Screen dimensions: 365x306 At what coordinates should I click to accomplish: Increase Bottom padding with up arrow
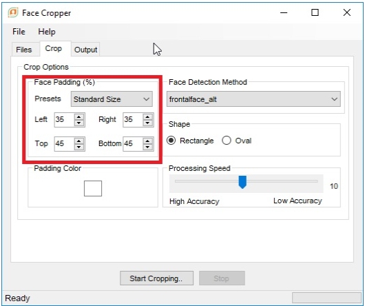147,141
